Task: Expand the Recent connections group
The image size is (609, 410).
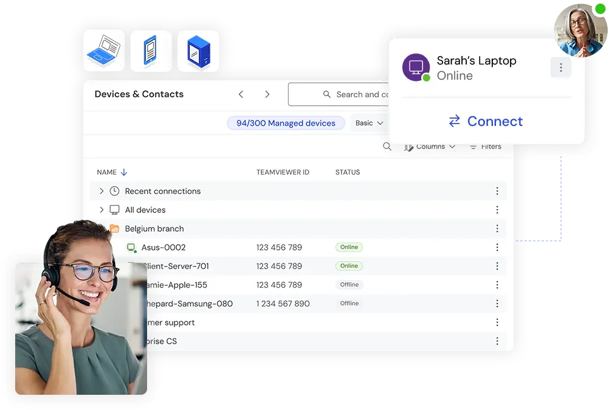Action: pyautogui.click(x=101, y=191)
